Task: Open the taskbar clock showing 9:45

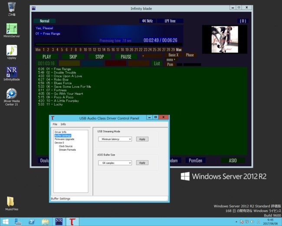Action: [x=270, y=222]
